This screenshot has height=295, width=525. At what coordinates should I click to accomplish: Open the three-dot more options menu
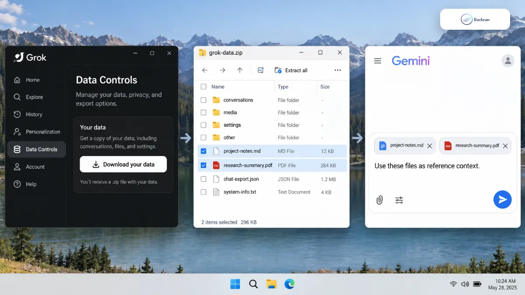point(338,70)
